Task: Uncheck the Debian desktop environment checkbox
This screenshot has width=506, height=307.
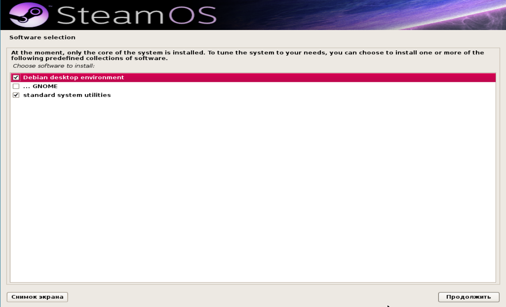Action: (x=16, y=77)
